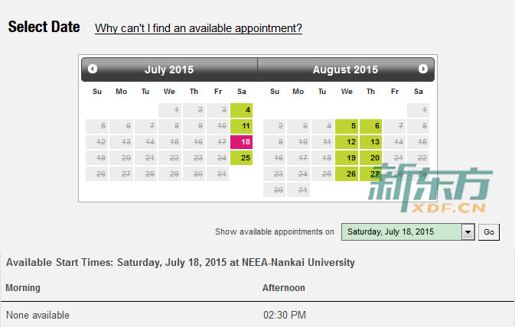This screenshot has width=515, height=327.
Task: Click the July 2015 month header
Action: coord(169,70)
